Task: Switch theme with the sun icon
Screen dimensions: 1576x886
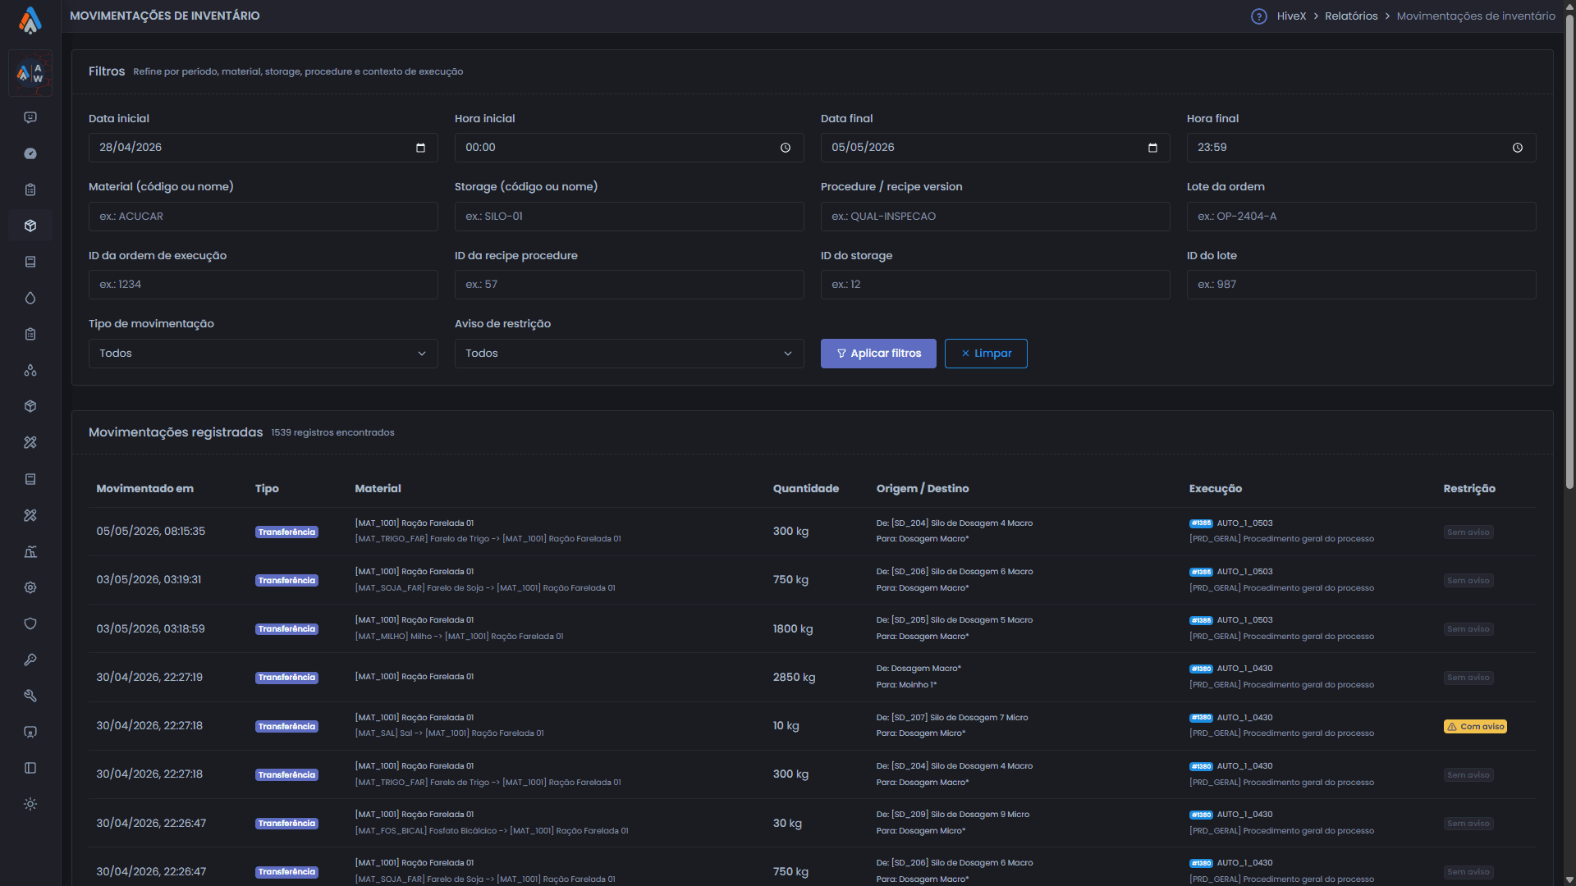Action: 30,804
